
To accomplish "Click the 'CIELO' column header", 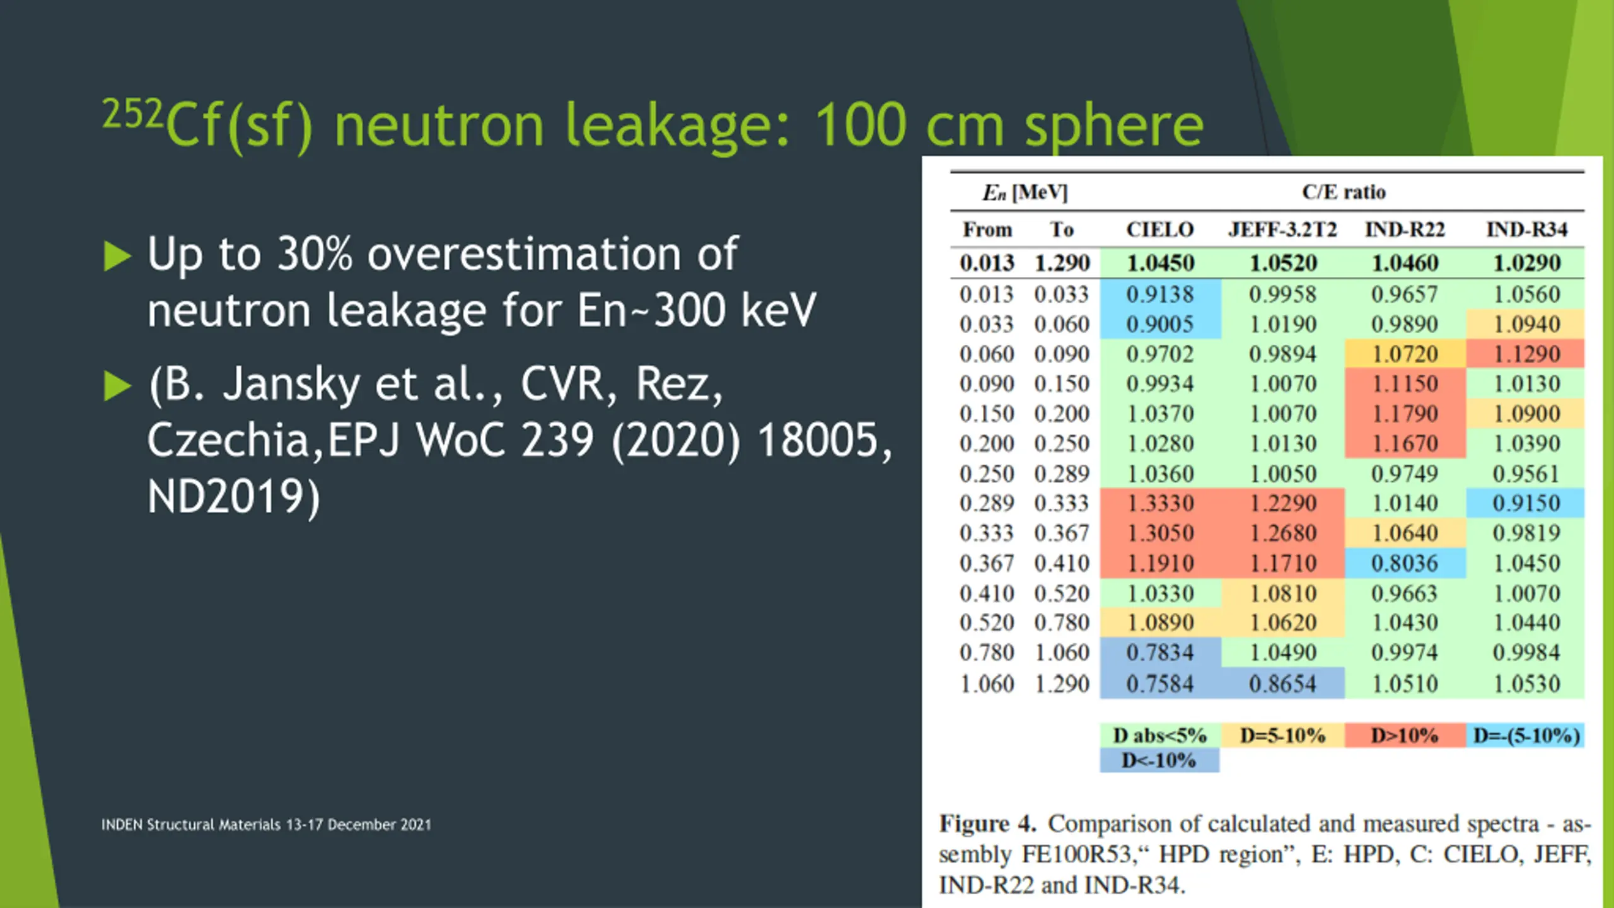I will (1160, 230).
